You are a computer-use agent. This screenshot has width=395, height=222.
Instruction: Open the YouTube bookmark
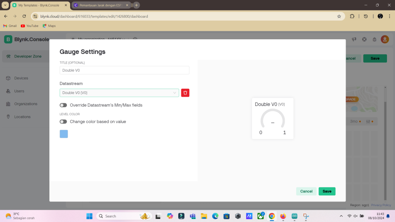pyautogui.click(x=29, y=26)
